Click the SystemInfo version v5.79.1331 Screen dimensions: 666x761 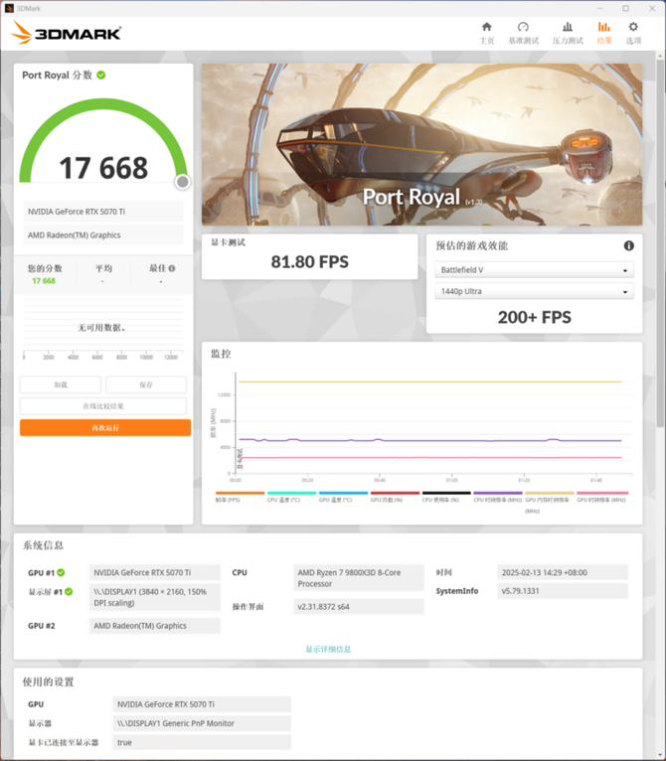click(x=563, y=591)
